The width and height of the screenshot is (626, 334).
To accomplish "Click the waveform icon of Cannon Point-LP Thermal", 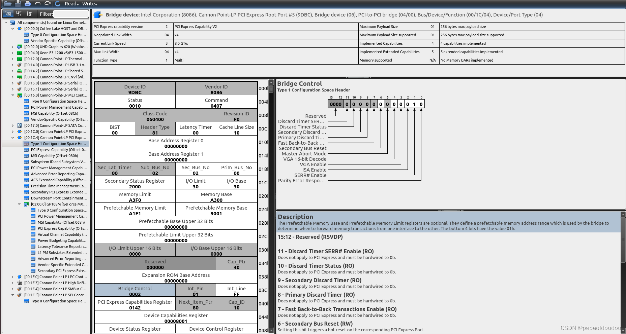I will point(20,59).
